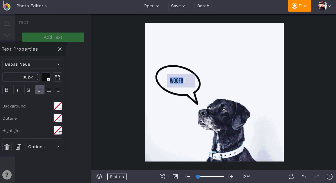336x183 pixels.
Task: Open the Highlight color swatch
Action: click(58, 130)
